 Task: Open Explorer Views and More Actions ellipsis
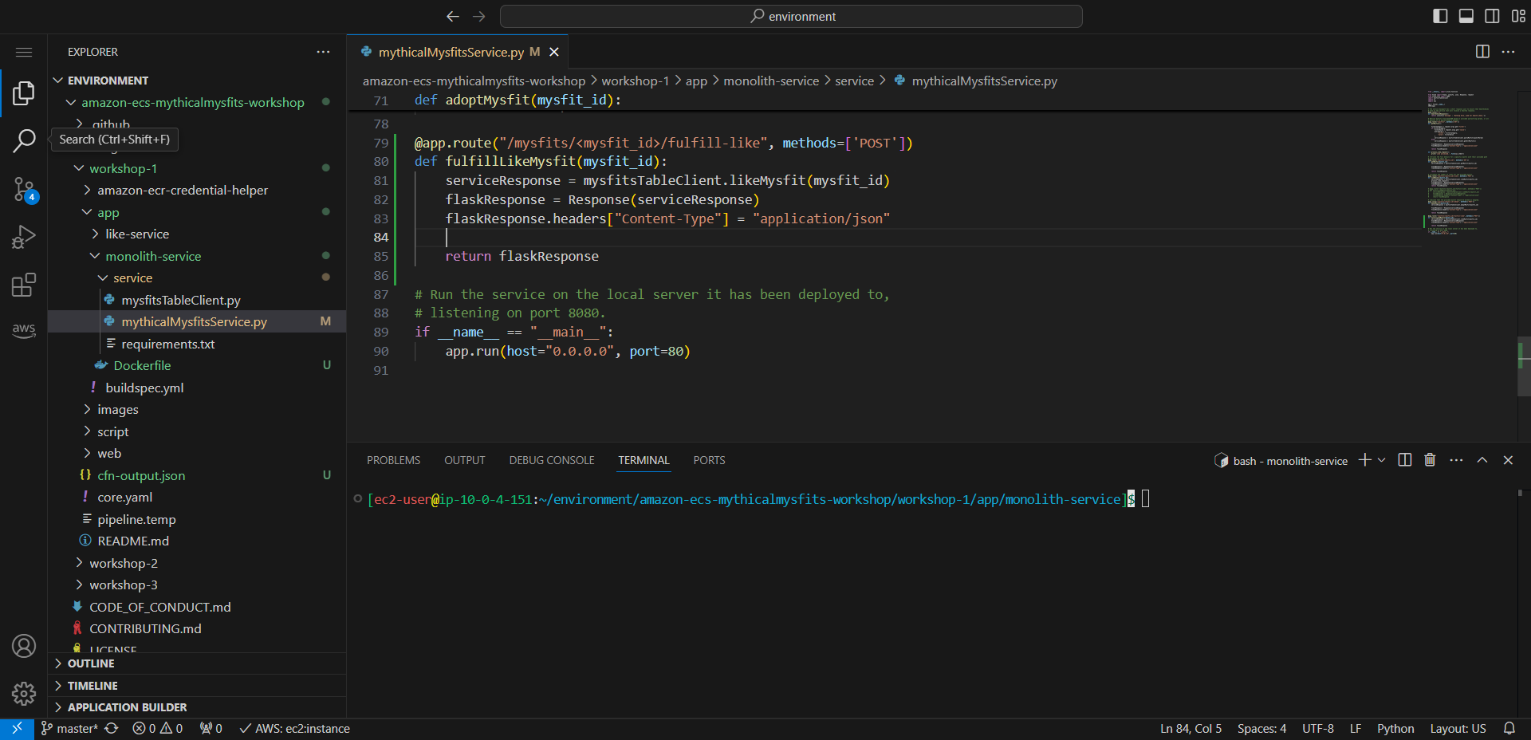pyautogui.click(x=323, y=52)
